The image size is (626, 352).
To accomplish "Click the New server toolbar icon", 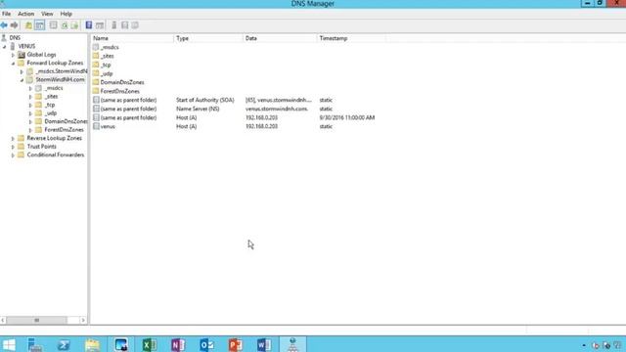I will point(113,25).
